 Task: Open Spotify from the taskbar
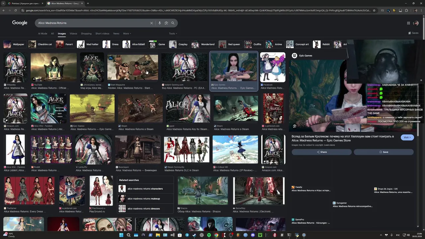209,235
